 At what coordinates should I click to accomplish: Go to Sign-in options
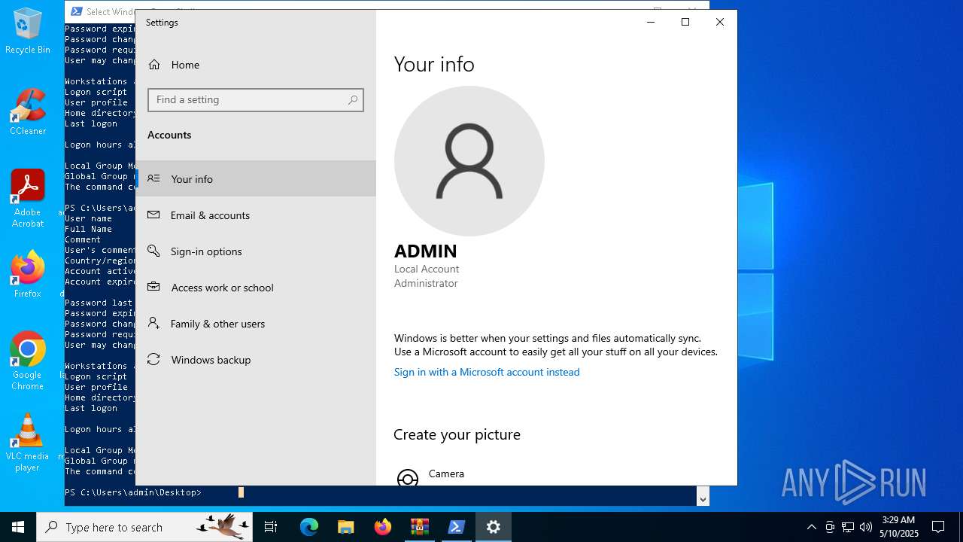(256, 251)
